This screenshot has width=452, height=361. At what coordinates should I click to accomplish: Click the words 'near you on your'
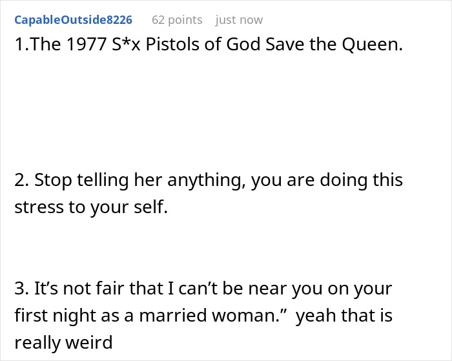320,289
